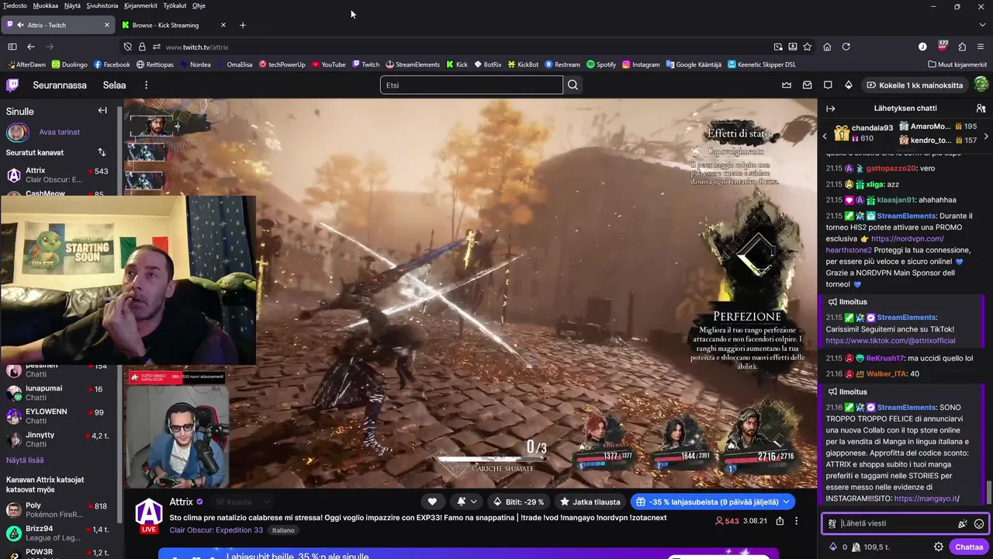Open Työkalut menu
The image size is (993, 559).
click(x=175, y=5)
